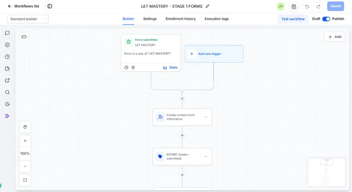Add a step after the INTAKE action

tap(182, 175)
